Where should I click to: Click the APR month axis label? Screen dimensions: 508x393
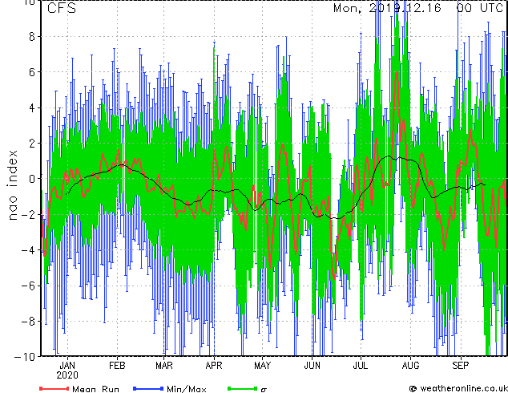tap(214, 366)
